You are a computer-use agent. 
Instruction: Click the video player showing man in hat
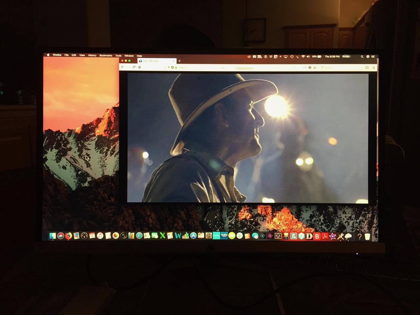248,138
